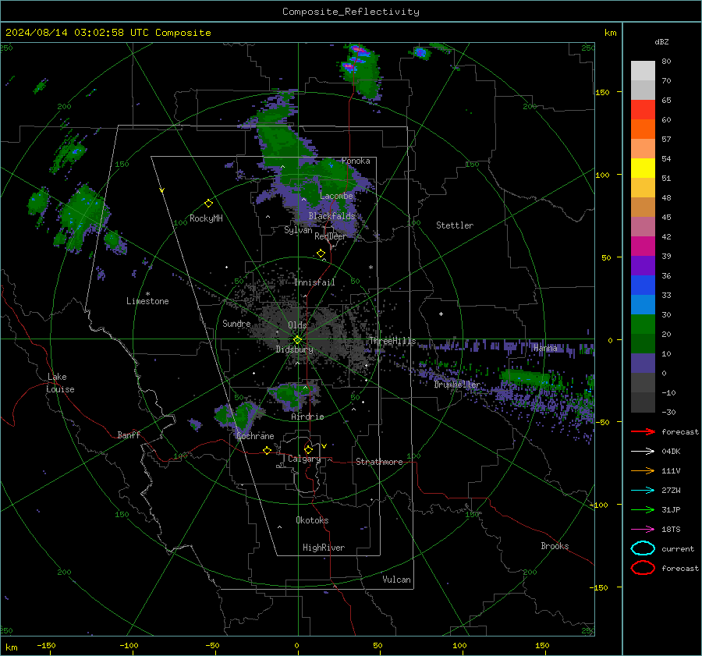Click the Okotoks town label

click(x=312, y=520)
